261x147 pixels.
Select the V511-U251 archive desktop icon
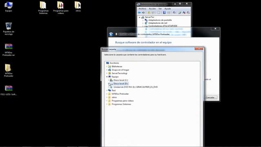(x=9, y=90)
